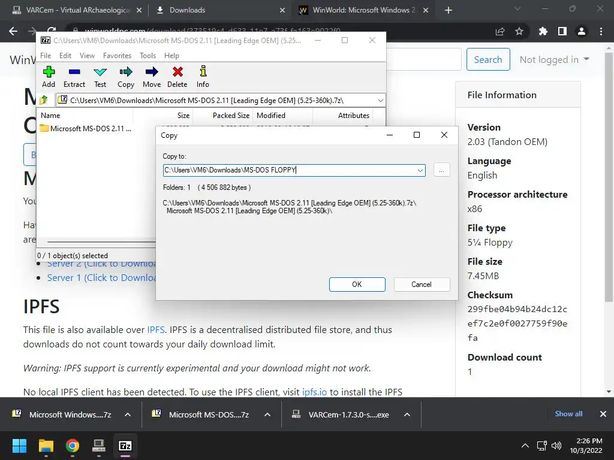This screenshot has height=460, width=614.
Task: Expand the Copy to path dropdown
Action: point(420,170)
